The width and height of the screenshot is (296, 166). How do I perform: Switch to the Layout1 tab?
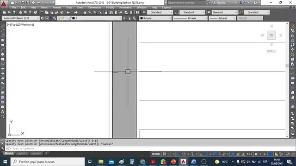pos(22,153)
